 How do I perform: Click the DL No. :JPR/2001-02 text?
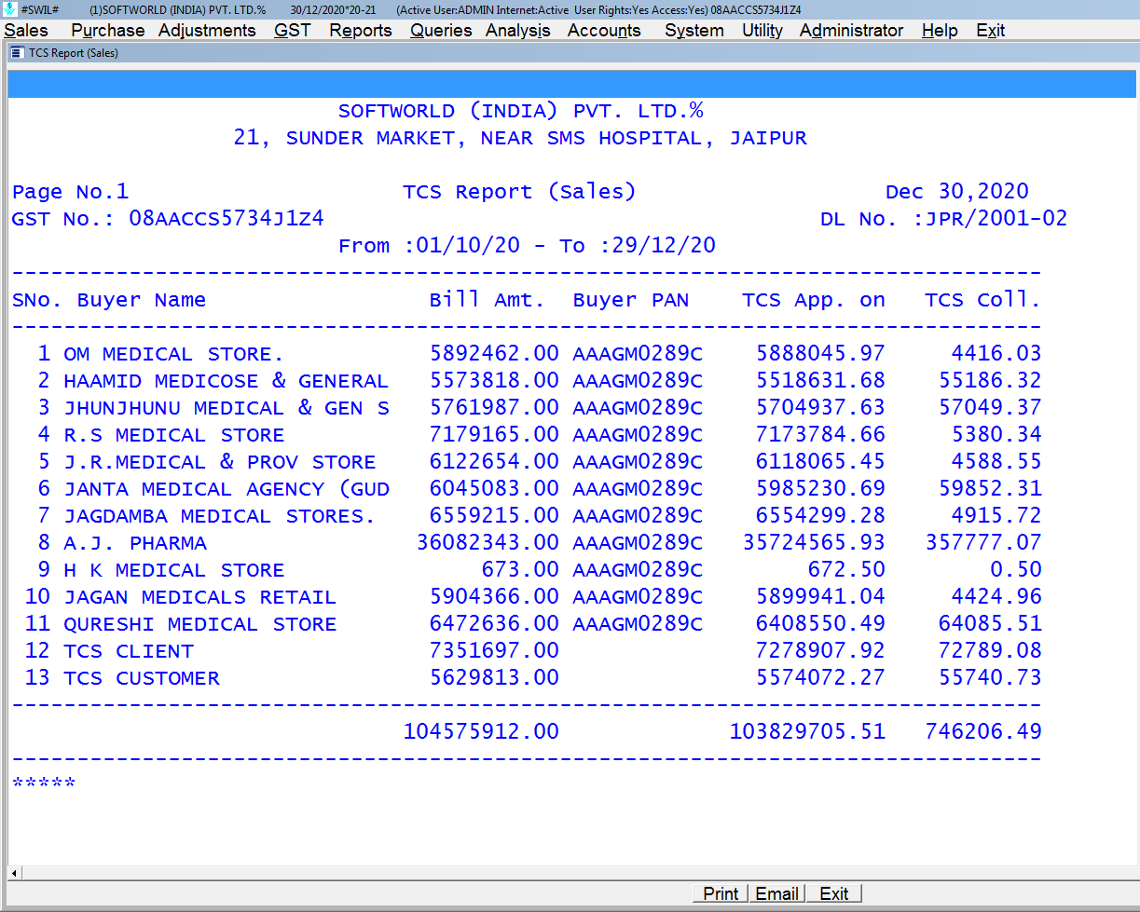943,219
